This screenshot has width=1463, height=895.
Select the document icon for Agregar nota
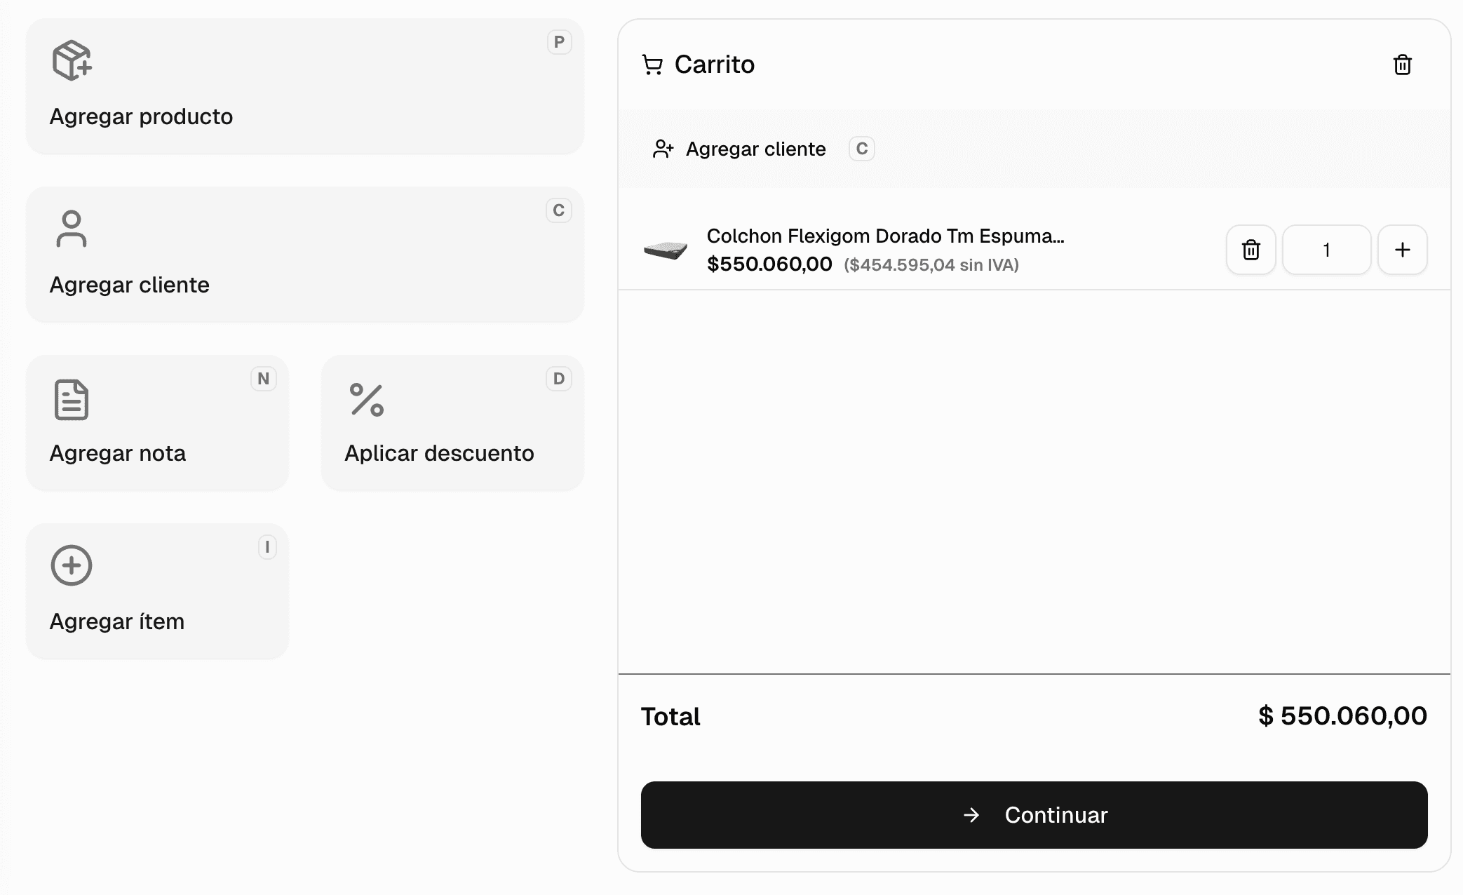tap(71, 398)
